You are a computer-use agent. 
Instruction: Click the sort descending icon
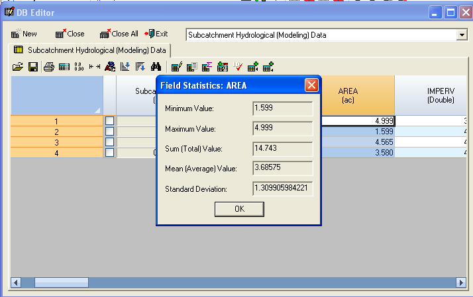(x=140, y=67)
